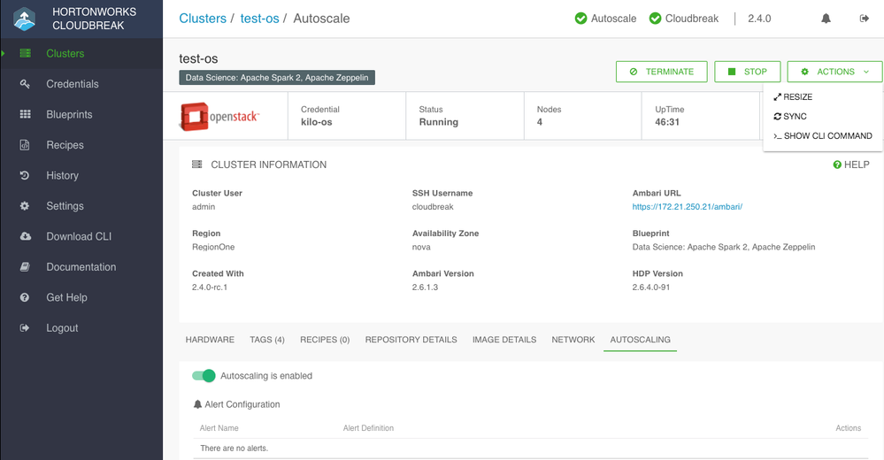Switch to the Hardware tab
884x460 pixels.
click(x=210, y=340)
